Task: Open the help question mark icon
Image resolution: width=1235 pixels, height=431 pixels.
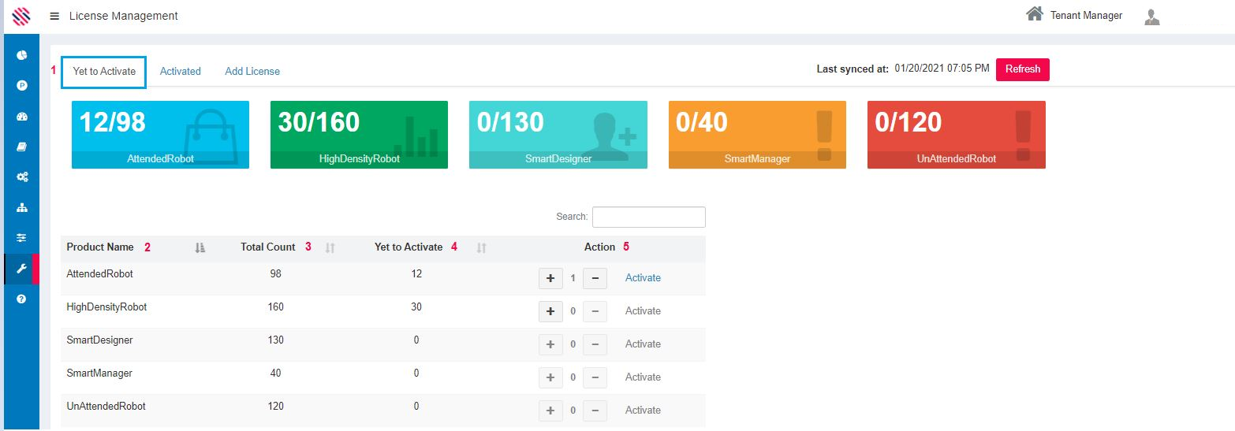Action: (22, 299)
